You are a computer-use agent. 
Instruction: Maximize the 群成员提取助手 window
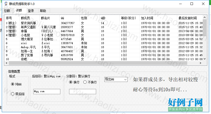click(192, 4)
